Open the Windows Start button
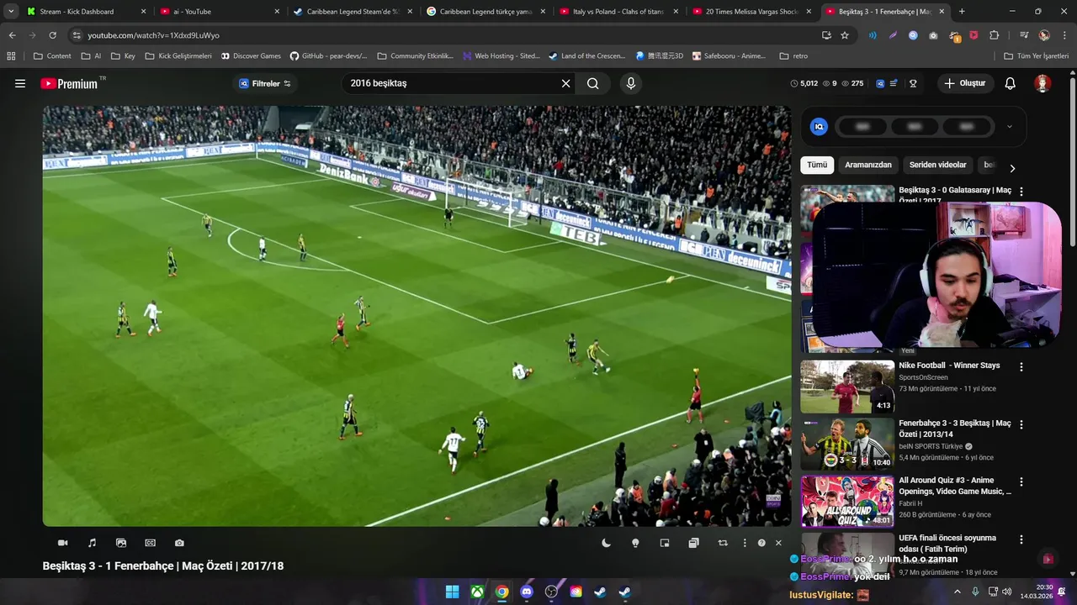 452,592
